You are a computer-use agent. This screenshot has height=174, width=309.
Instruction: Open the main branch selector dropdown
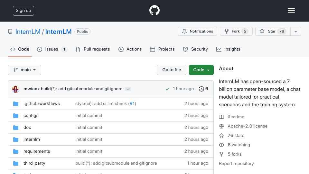[24, 70]
